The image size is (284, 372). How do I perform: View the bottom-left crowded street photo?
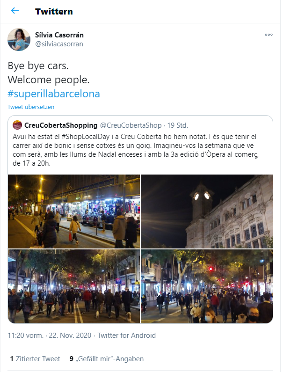[x=74, y=286]
